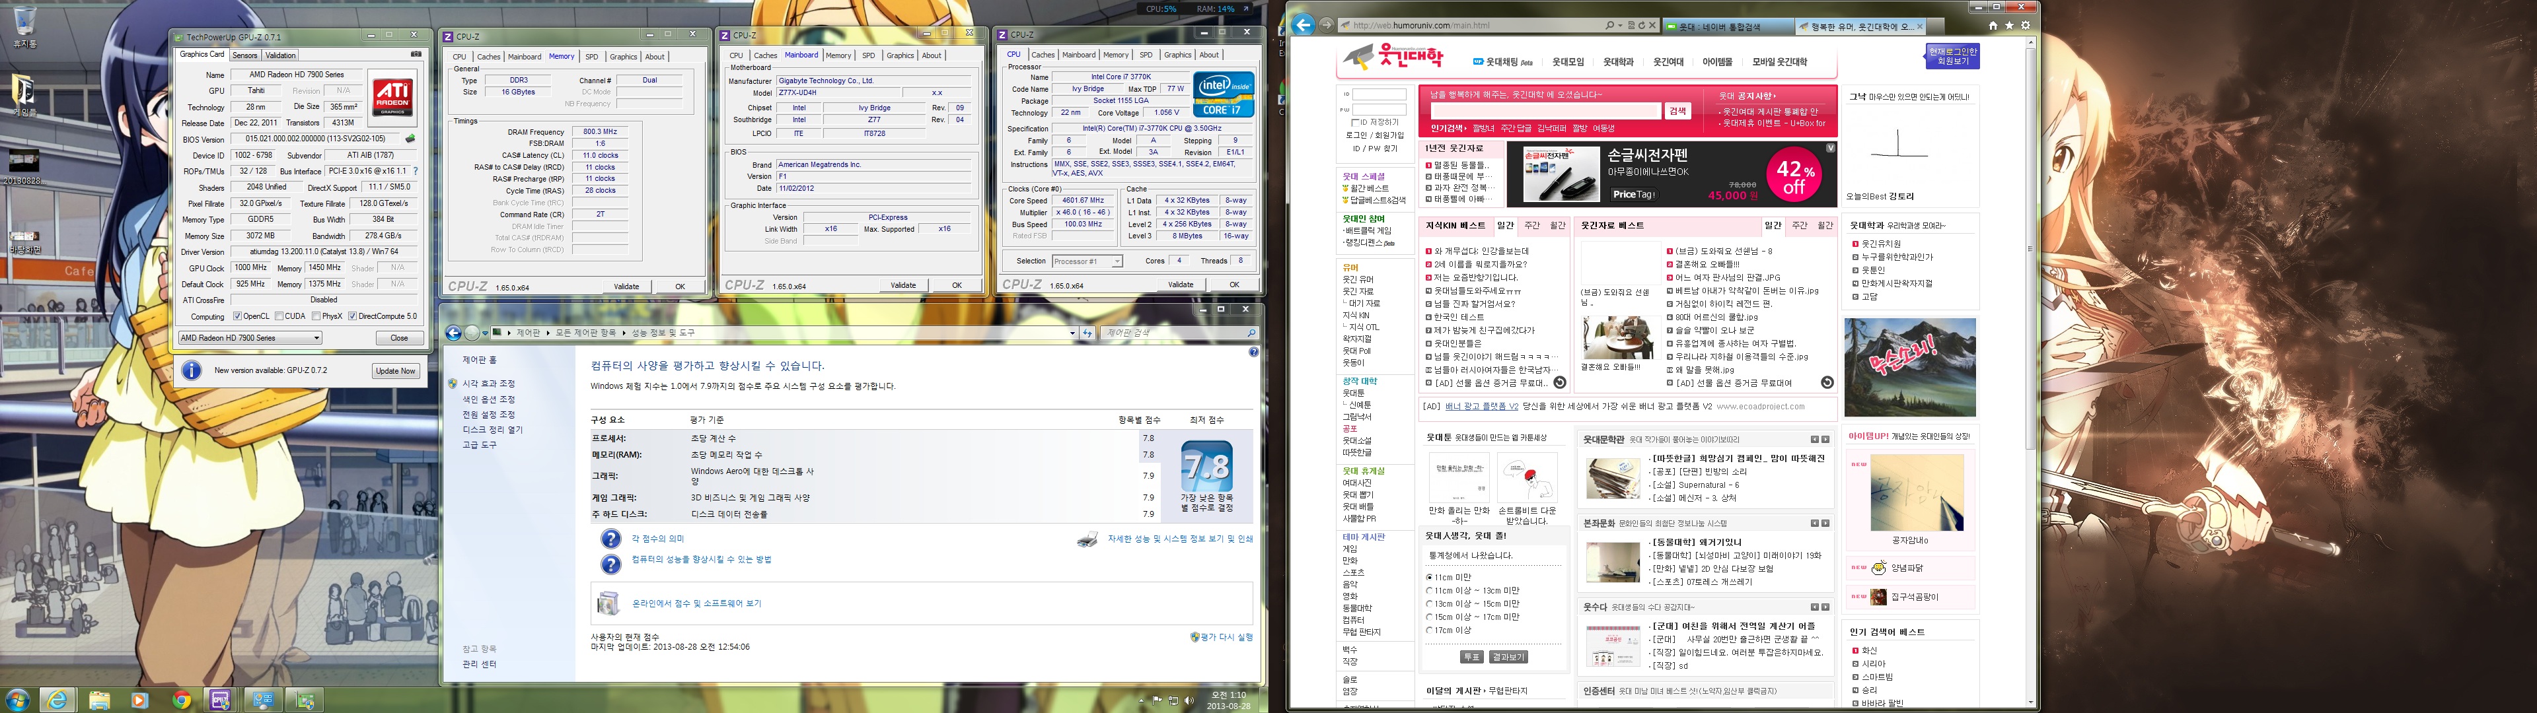This screenshot has width=2537, height=713.
Task: Click the Bus Interface question mark icon
Action: click(416, 172)
